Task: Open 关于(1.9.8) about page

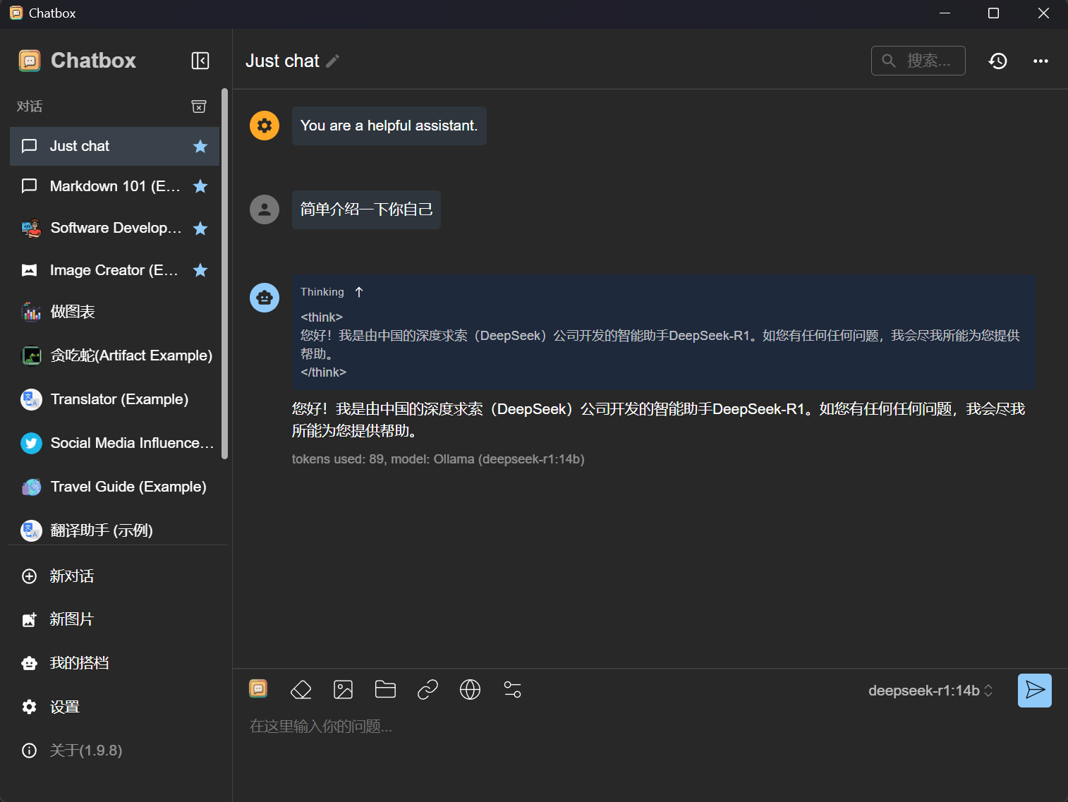Action: (114, 751)
